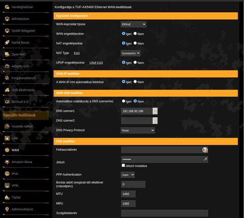
Task: Select the Amazon Alexa menu label
Action: [x=22, y=162]
